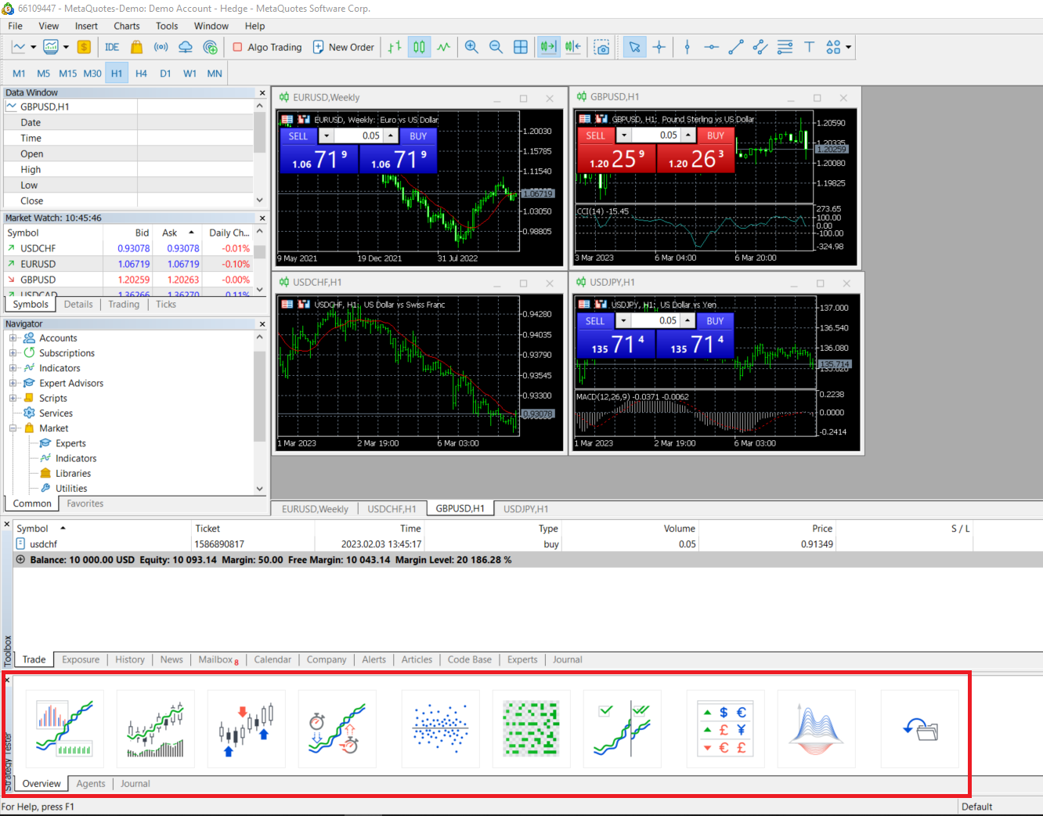Click the New Order button
The height and width of the screenshot is (816, 1043).
(344, 47)
